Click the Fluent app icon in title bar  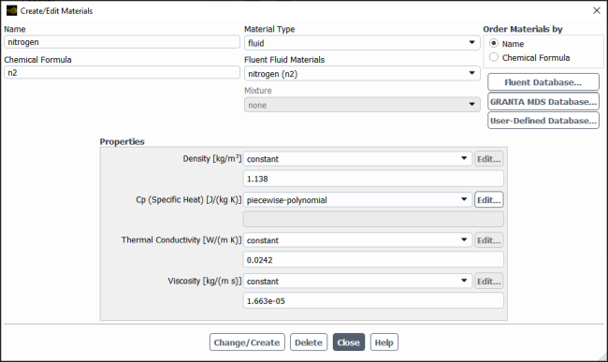click(11, 10)
